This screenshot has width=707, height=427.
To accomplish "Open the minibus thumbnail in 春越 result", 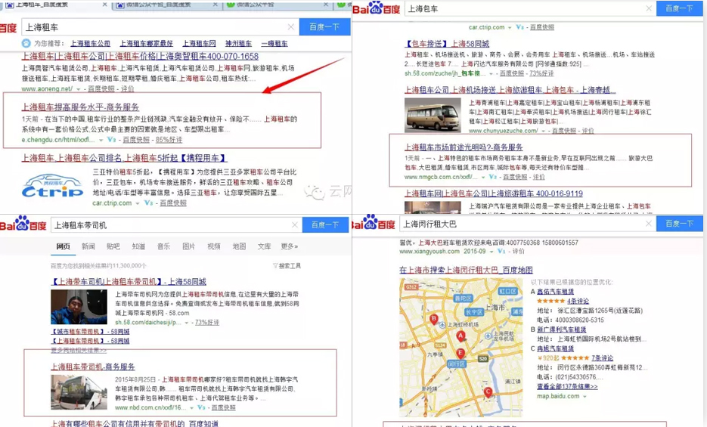I will [433, 115].
